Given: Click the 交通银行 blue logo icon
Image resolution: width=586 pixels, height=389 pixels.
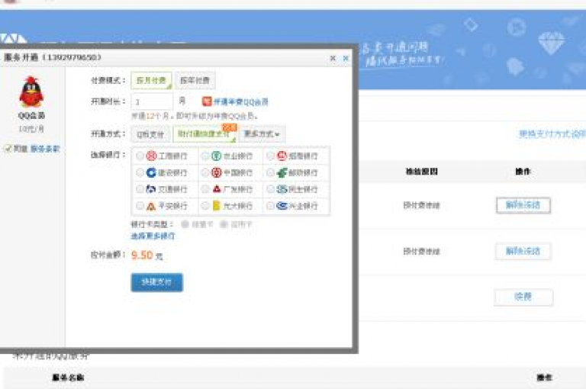Looking at the screenshot, I should 151,189.
